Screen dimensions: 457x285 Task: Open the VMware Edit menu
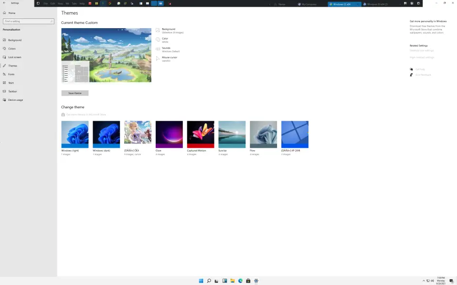coord(53,3)
